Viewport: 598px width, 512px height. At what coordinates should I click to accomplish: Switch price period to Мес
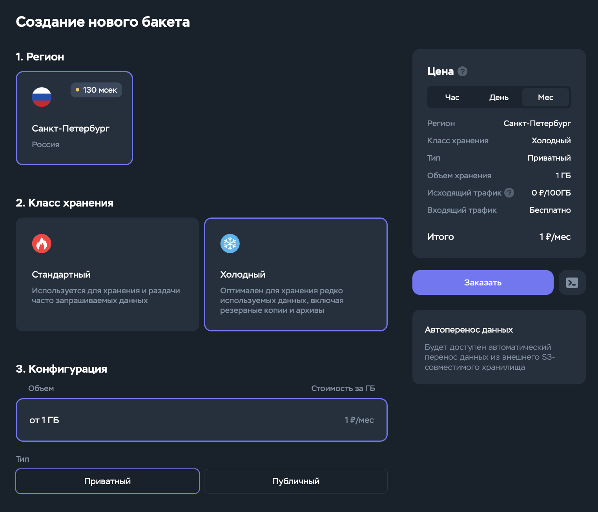tap(545, 97)
